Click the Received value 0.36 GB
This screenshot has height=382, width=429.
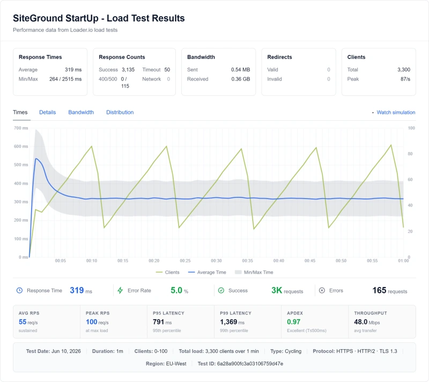coord(240,79)
